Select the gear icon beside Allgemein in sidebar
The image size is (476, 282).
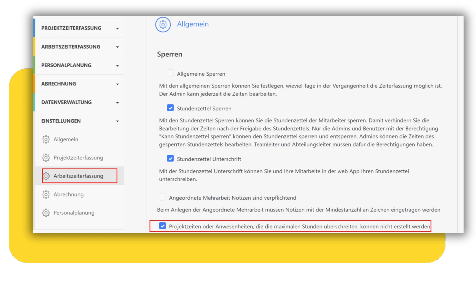tap(46, 139)
